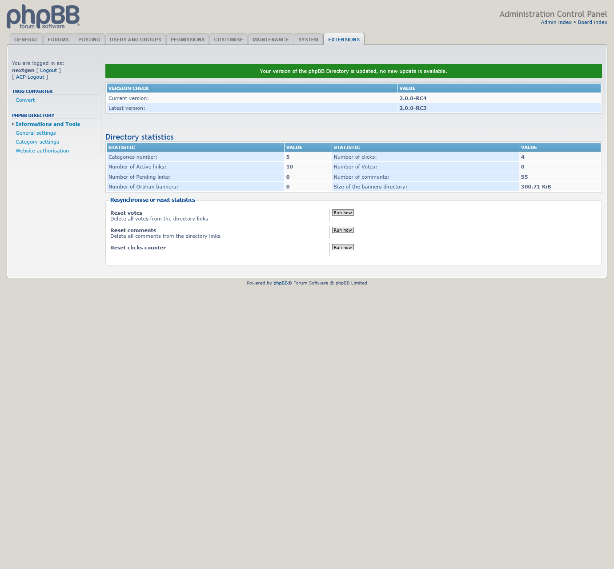This screenshot has width=614, height=569.
Task: Open the SYSTEM tab
Action: pyautogui.click(x=308, y=39)
